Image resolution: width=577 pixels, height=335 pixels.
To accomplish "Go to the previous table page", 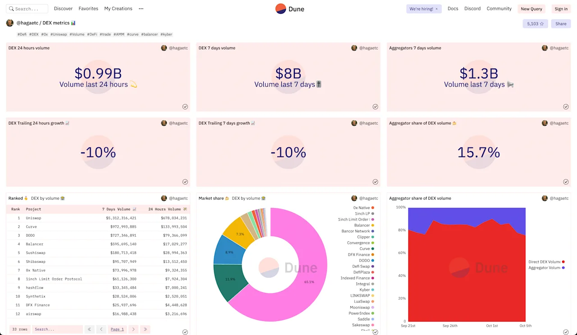I will pos(101,330).
